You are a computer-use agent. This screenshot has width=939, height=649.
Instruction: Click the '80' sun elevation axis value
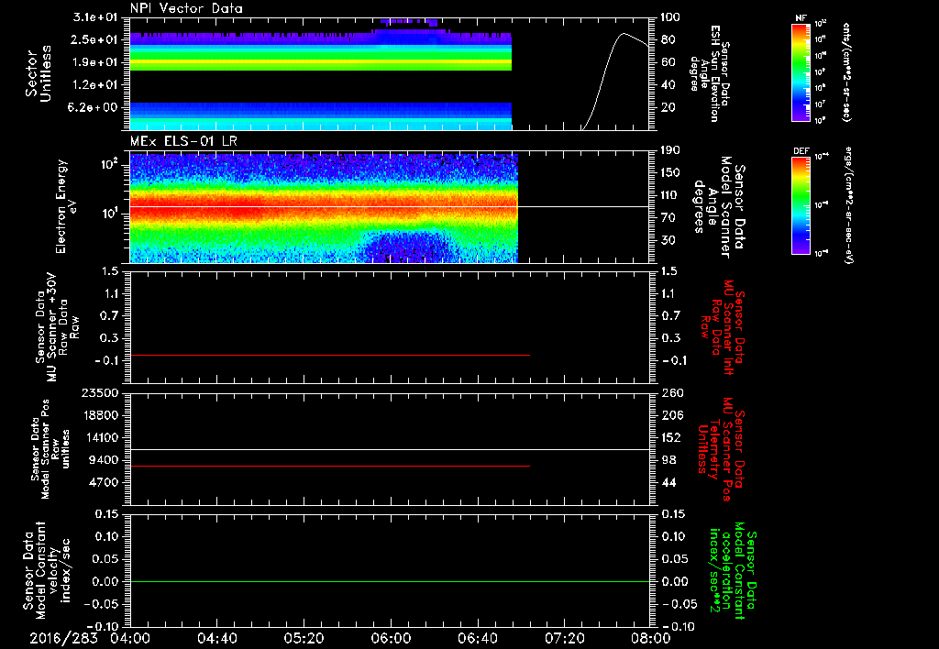click(668, 39)
